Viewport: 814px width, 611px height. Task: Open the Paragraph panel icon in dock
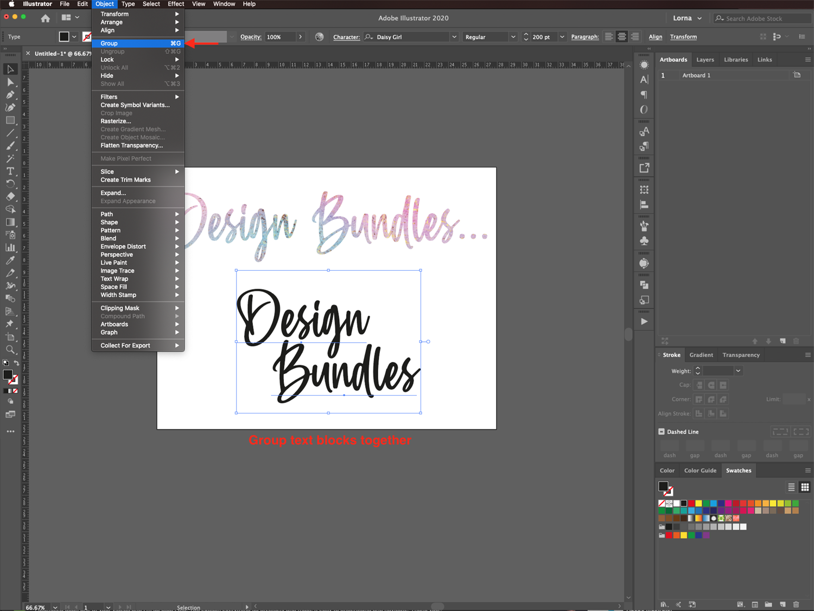(644, 94)
